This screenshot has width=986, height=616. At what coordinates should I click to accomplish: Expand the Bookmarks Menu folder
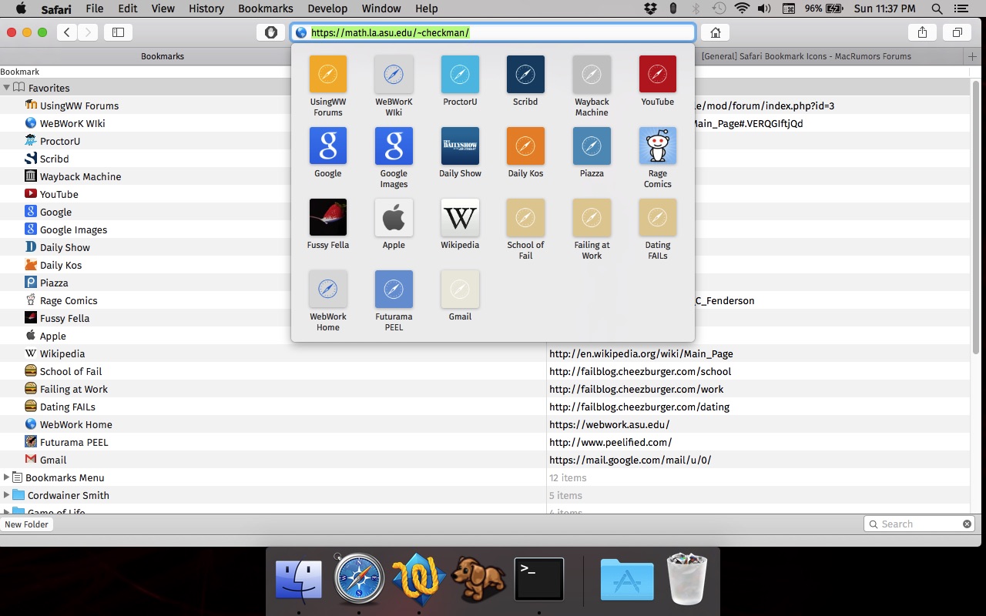(x=7, y=477)
